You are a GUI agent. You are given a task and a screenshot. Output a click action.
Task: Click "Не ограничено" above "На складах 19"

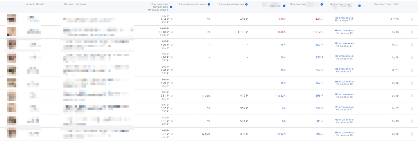click(x=344, y=31)
